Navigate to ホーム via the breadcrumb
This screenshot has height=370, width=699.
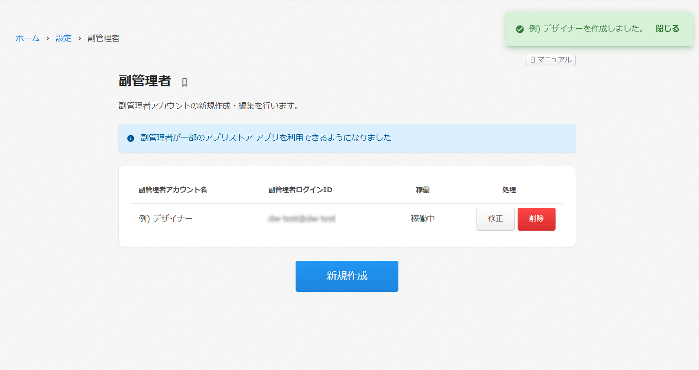(x=27, y=38)
